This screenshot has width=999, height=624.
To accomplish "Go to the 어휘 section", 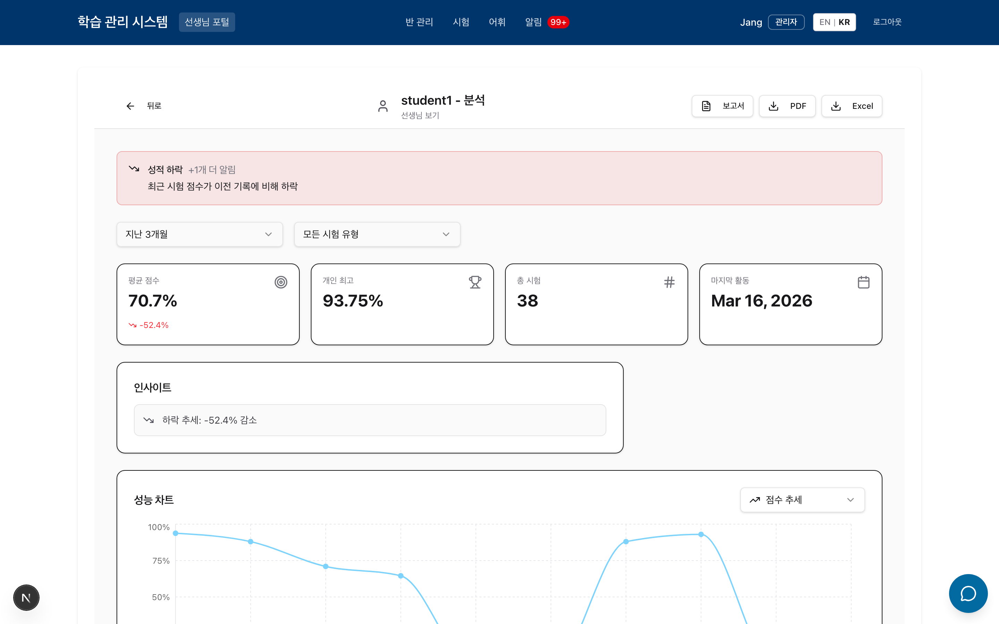I will (x=497, y=22).
